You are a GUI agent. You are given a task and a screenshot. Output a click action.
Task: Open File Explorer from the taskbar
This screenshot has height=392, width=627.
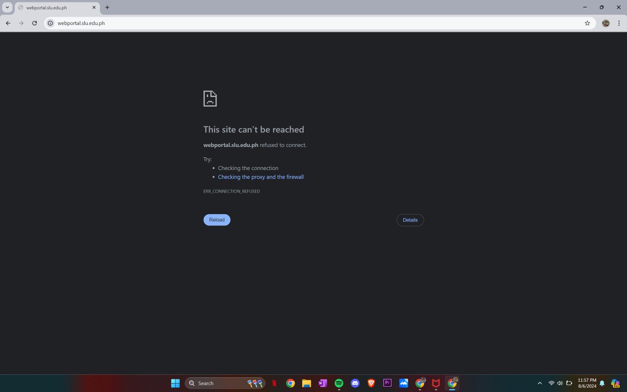point(307,383)
